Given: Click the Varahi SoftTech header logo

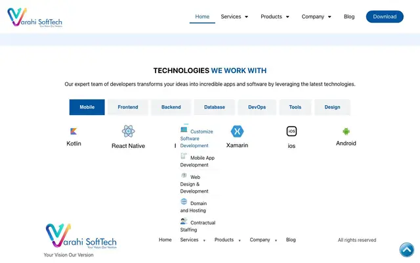Looking at the screenshot, I should tap(35, 17).
